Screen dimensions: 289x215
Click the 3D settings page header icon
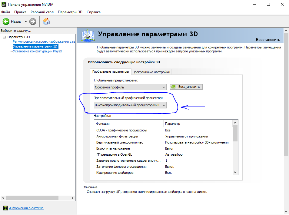(x=88, y=35)
